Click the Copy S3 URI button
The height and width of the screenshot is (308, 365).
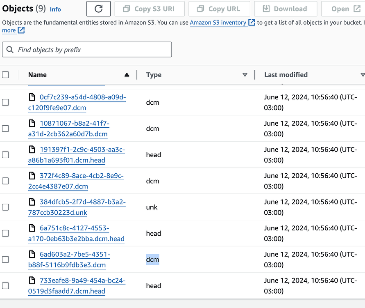(149, 9)
